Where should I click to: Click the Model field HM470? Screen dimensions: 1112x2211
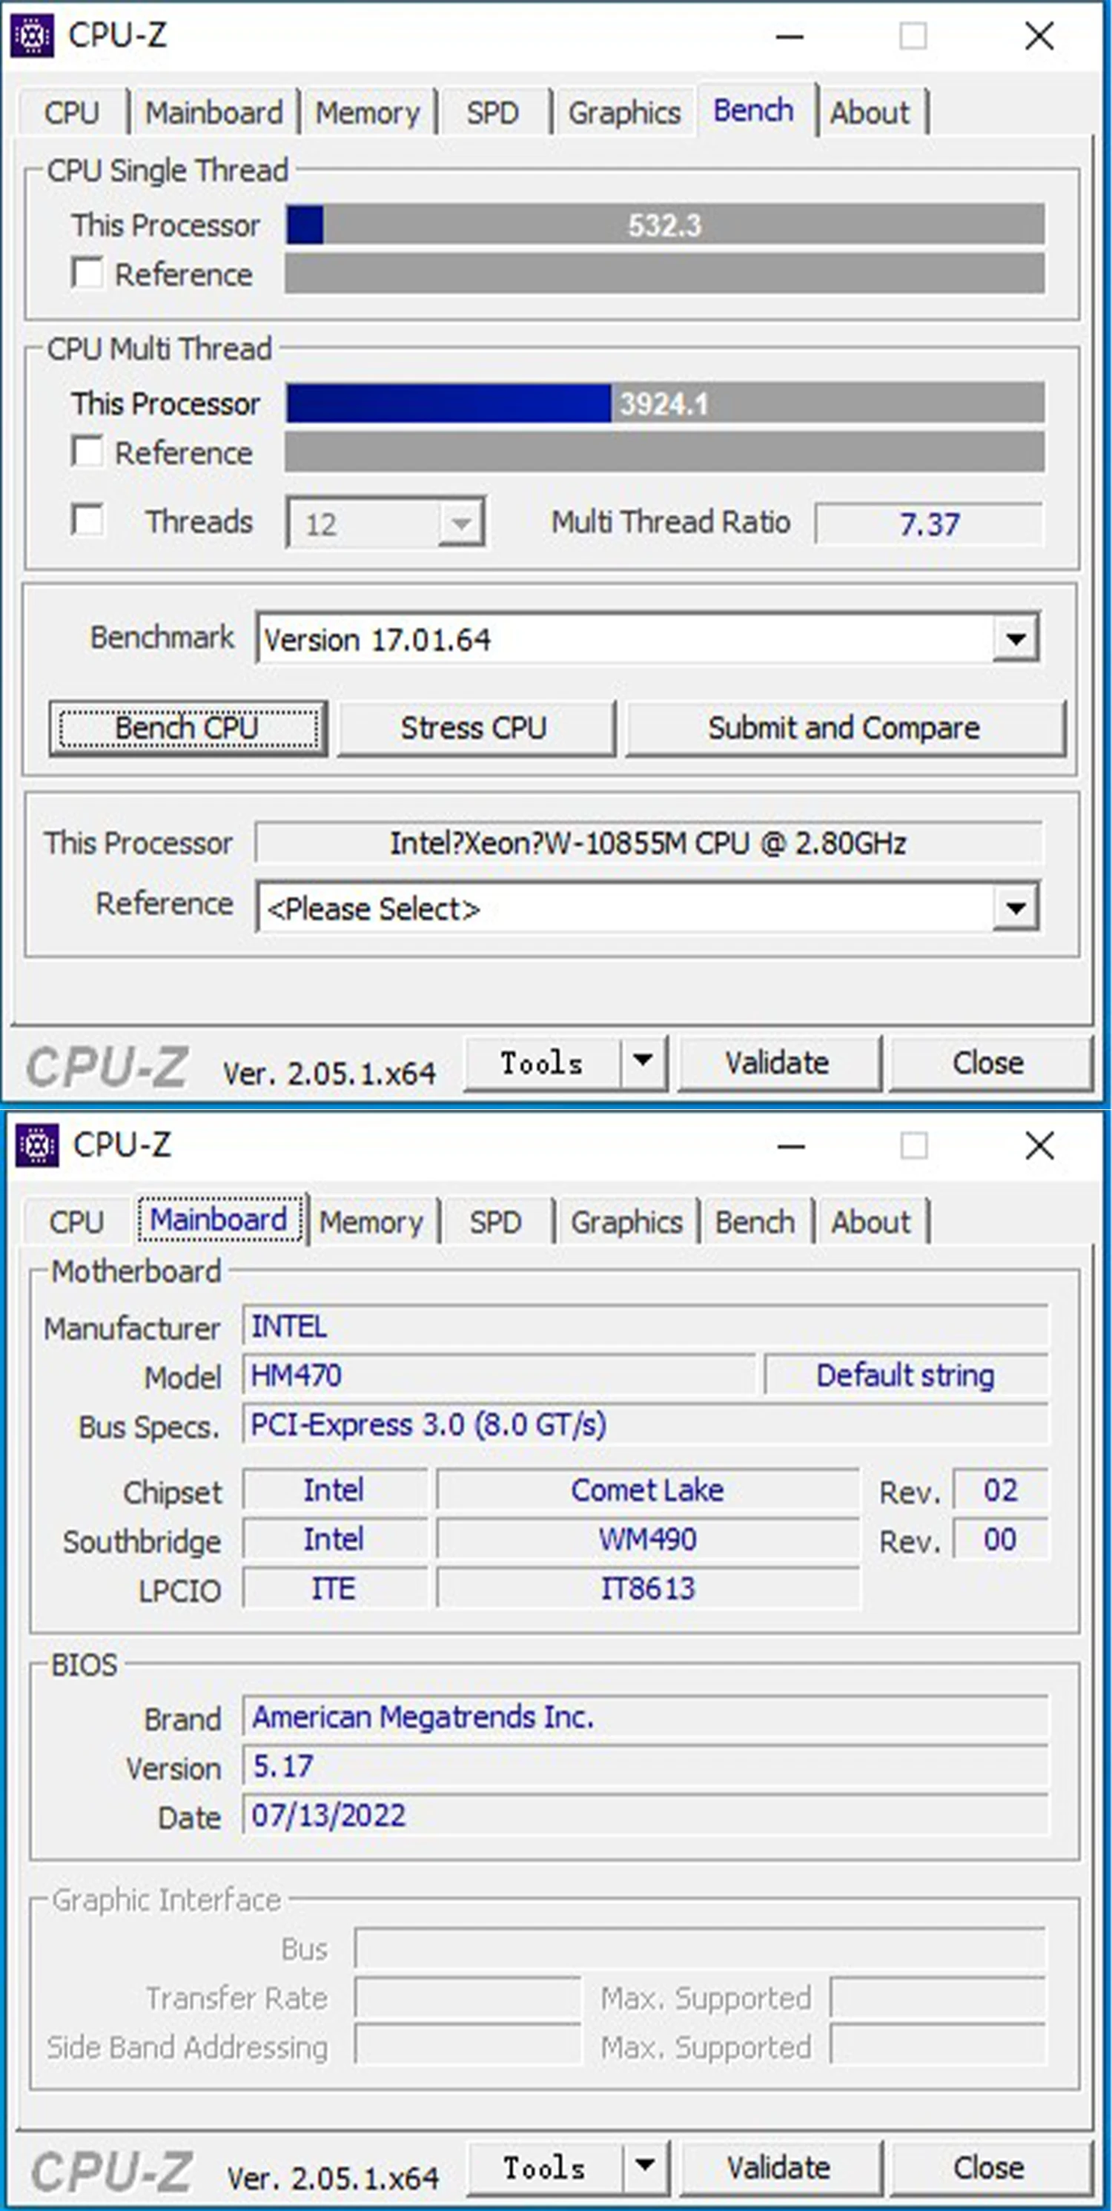coord(500,1375)
